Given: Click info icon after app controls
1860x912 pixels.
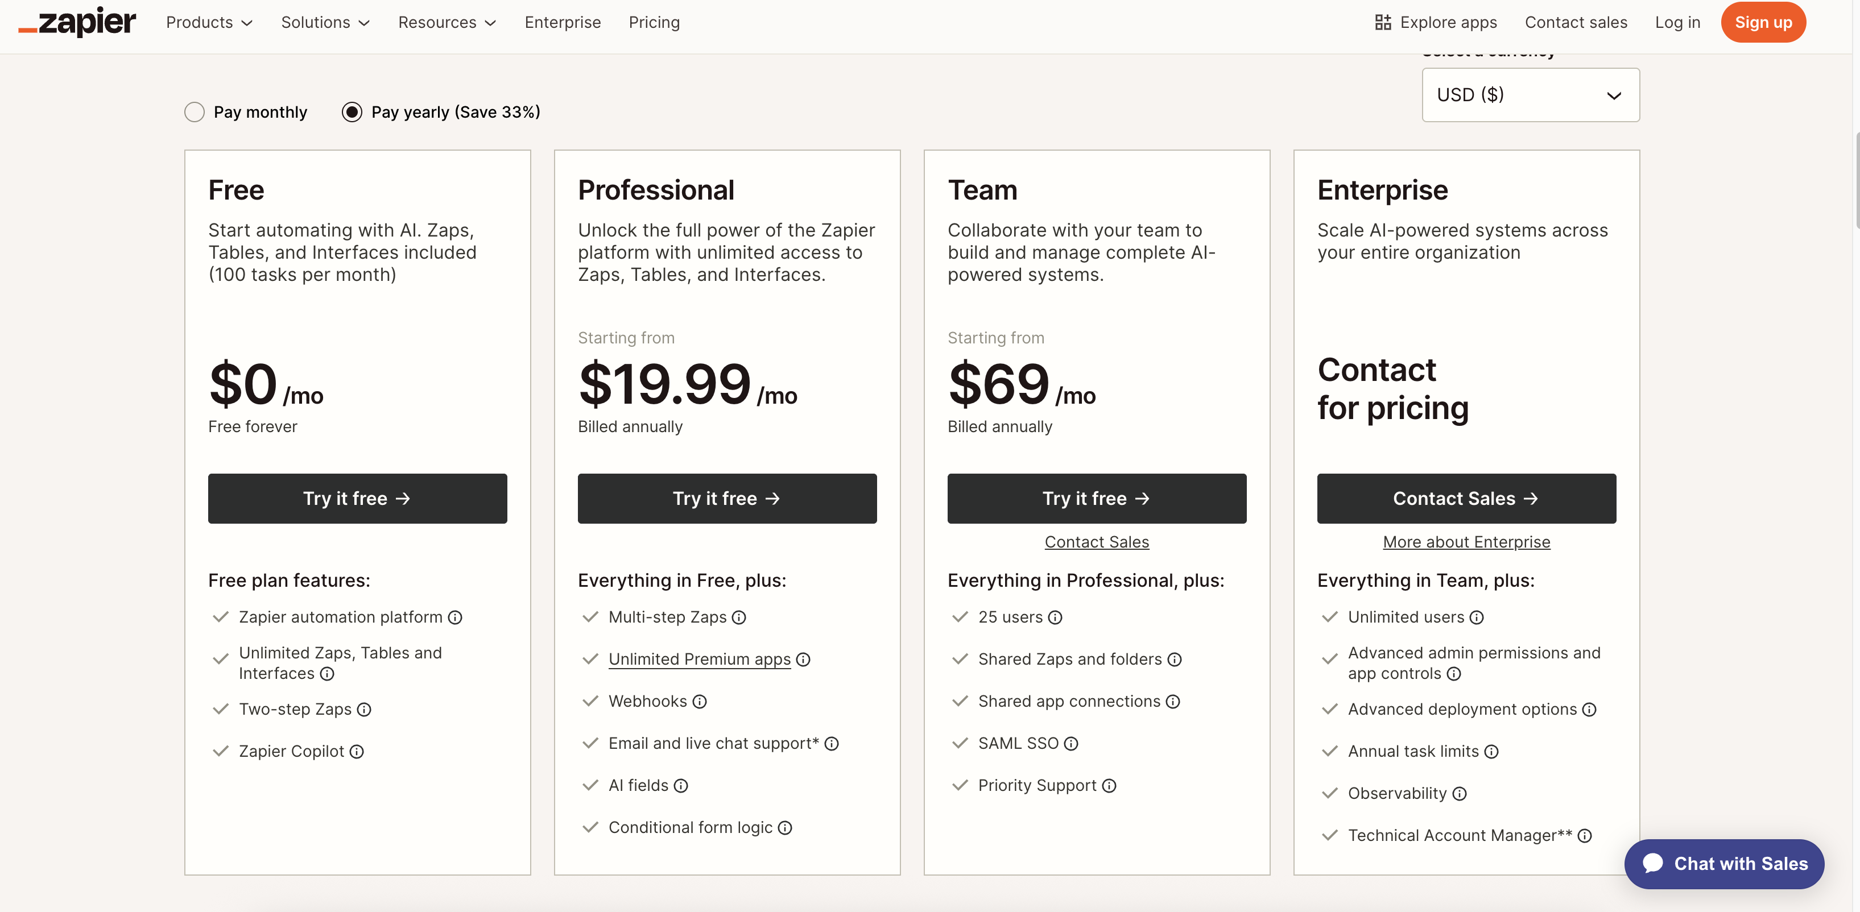Looking at the screenshot, I should point(1454,674).
